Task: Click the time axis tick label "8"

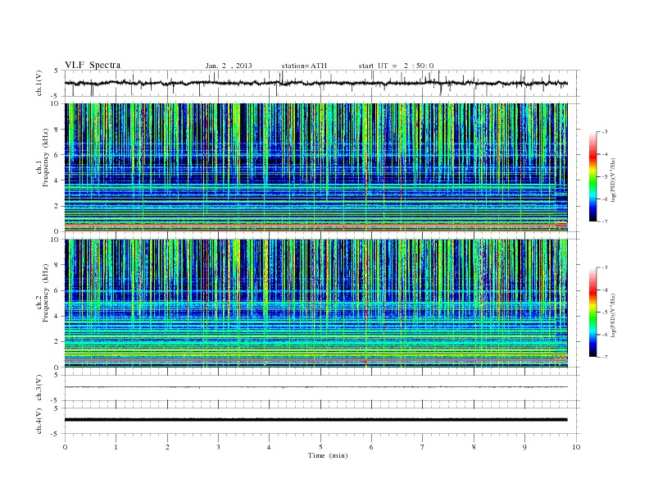Action: [x=474, y=447]
